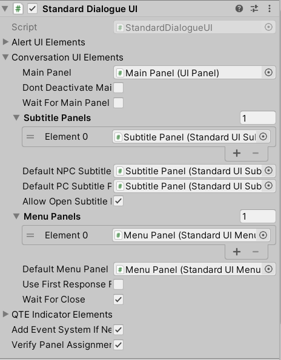Remove the selected Menu Panels element
Screen dimensions: 281x360
(256, 252)
